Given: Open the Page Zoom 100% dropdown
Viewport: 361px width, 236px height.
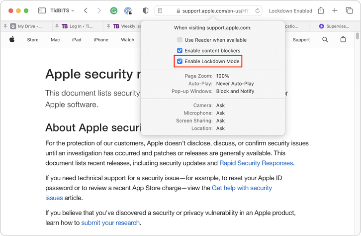Looking at the screenshot, I should point(223,76).
